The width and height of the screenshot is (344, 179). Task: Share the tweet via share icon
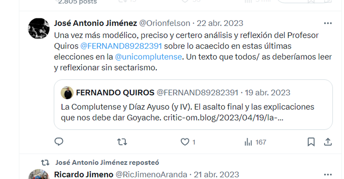328,142
